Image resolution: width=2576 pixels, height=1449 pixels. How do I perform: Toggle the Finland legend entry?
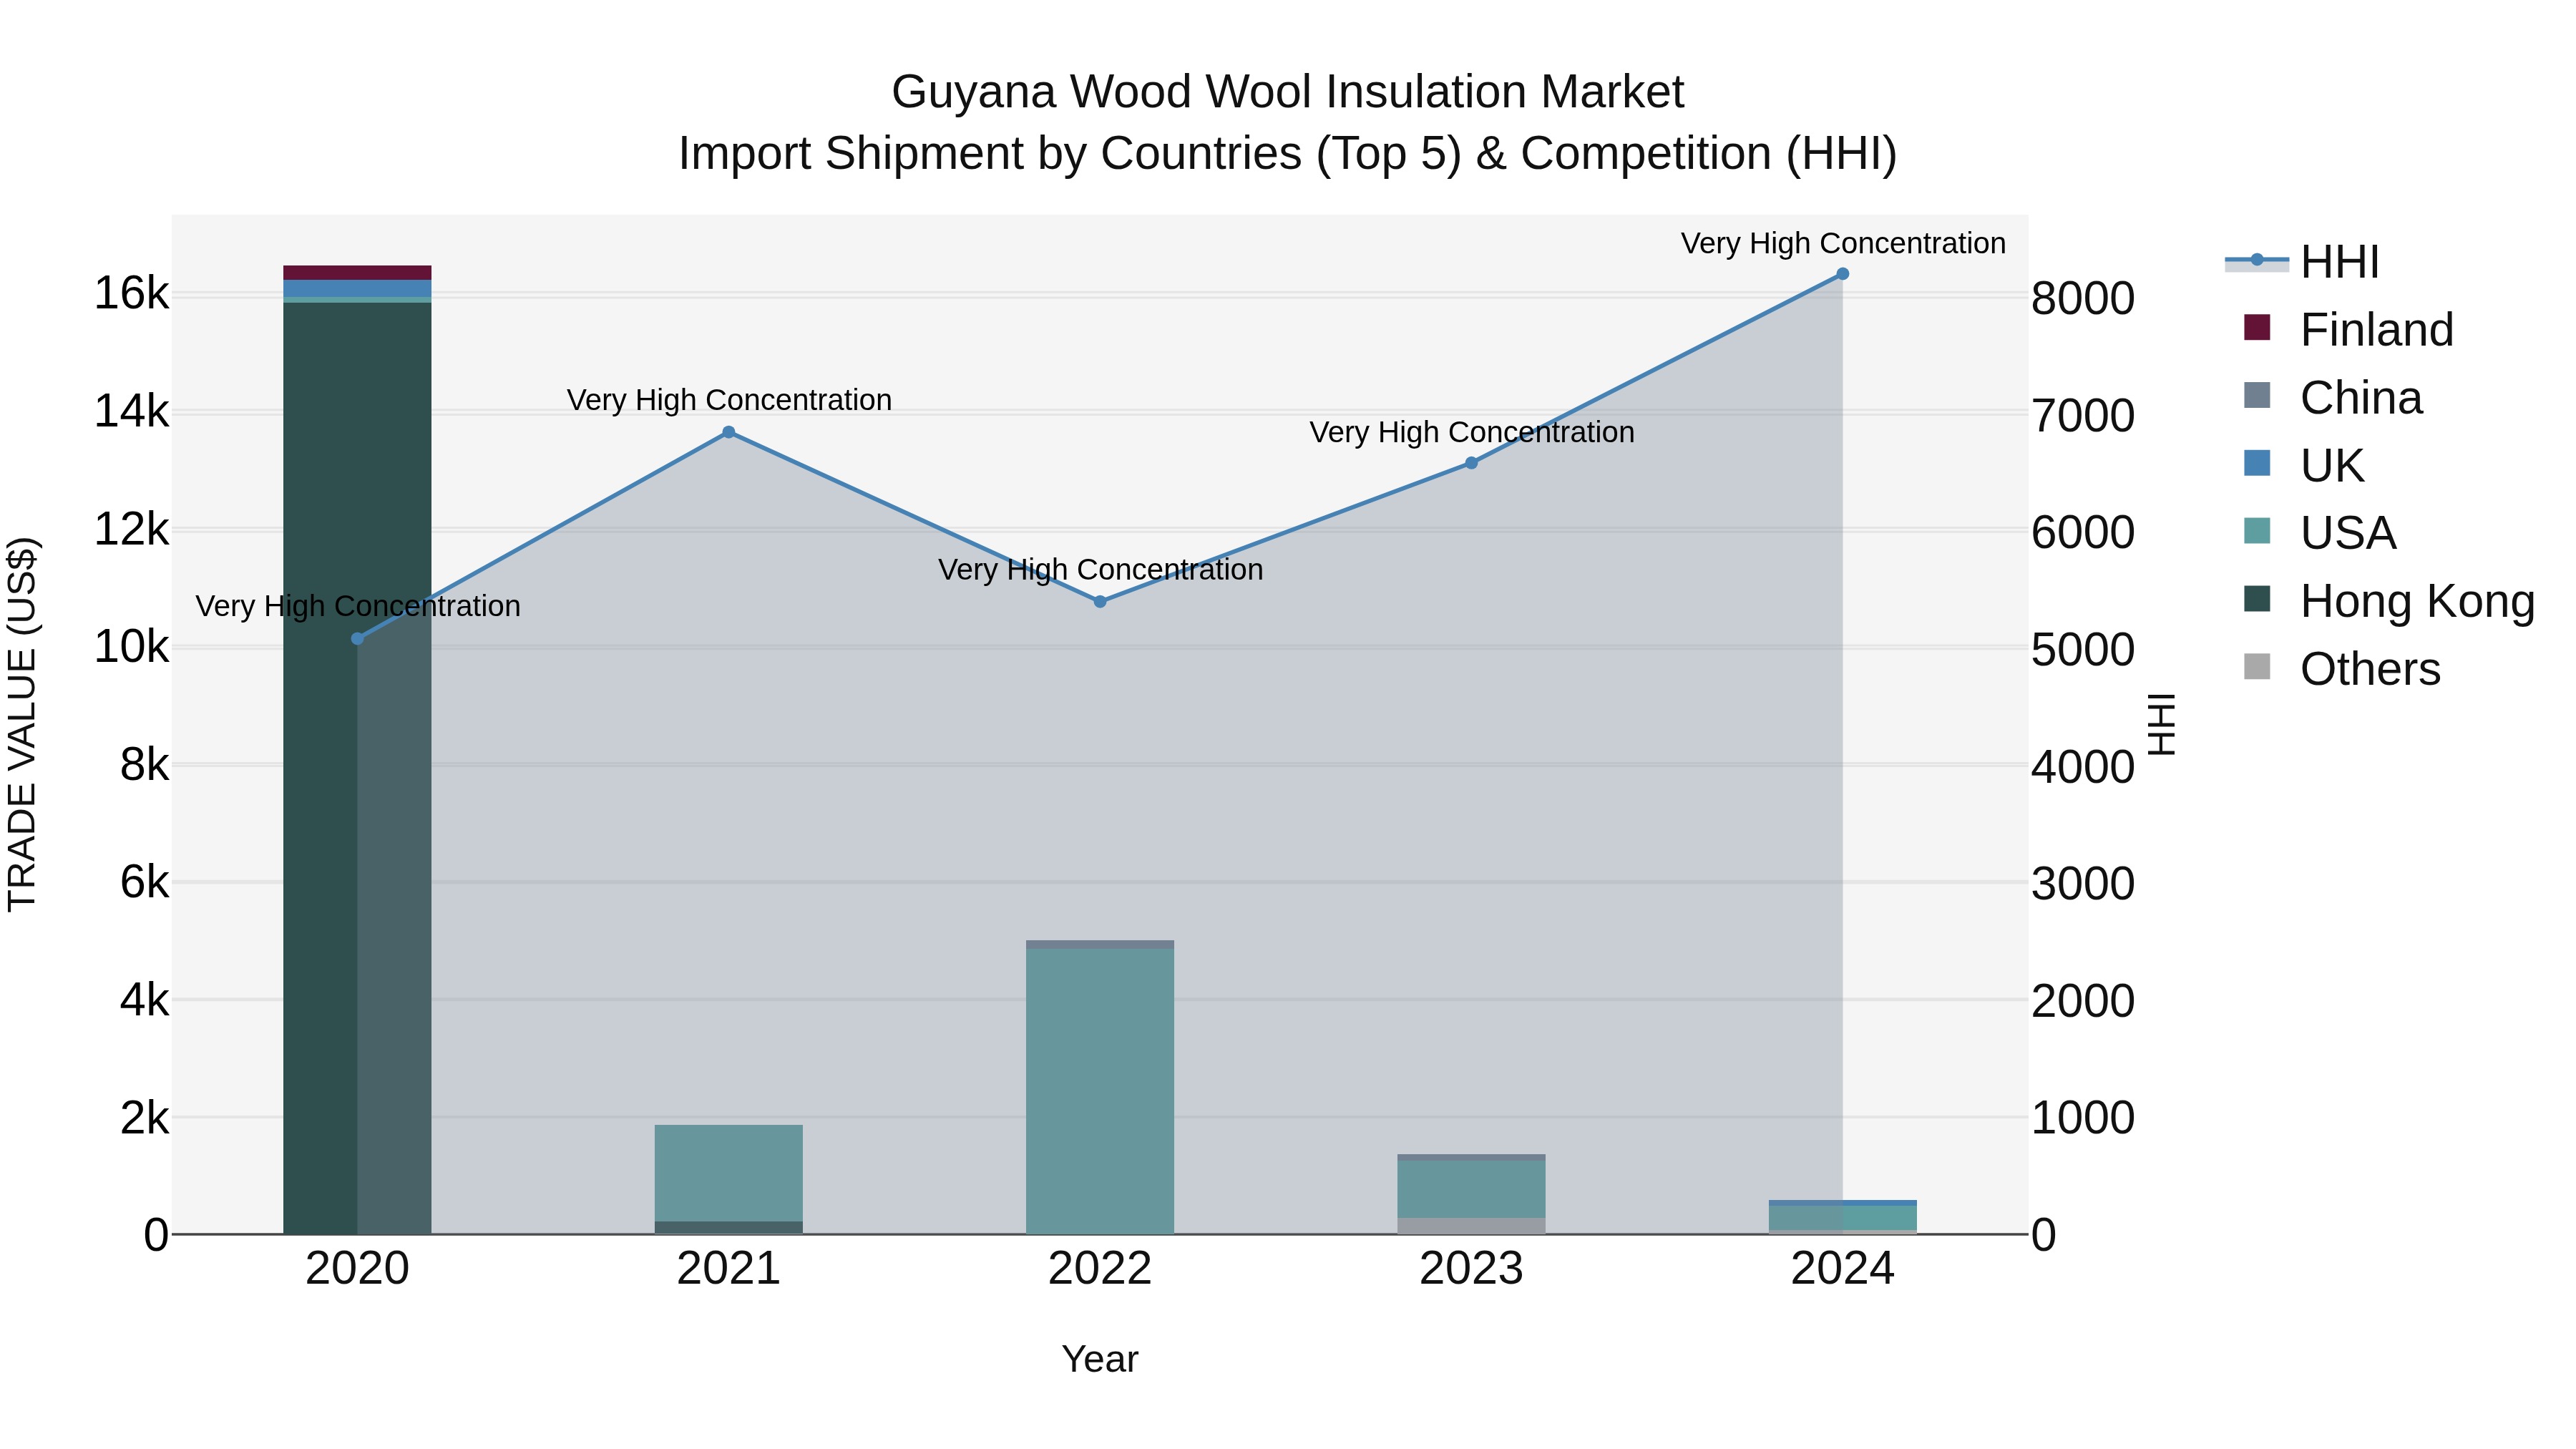(x=2348, y=330)
